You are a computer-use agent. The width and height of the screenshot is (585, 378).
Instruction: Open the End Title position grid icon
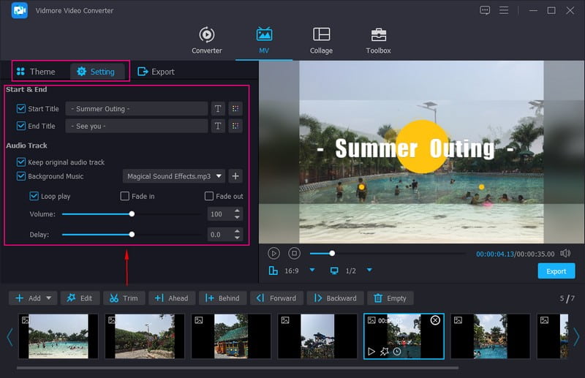pyautogui.click(x=235, y=126)
